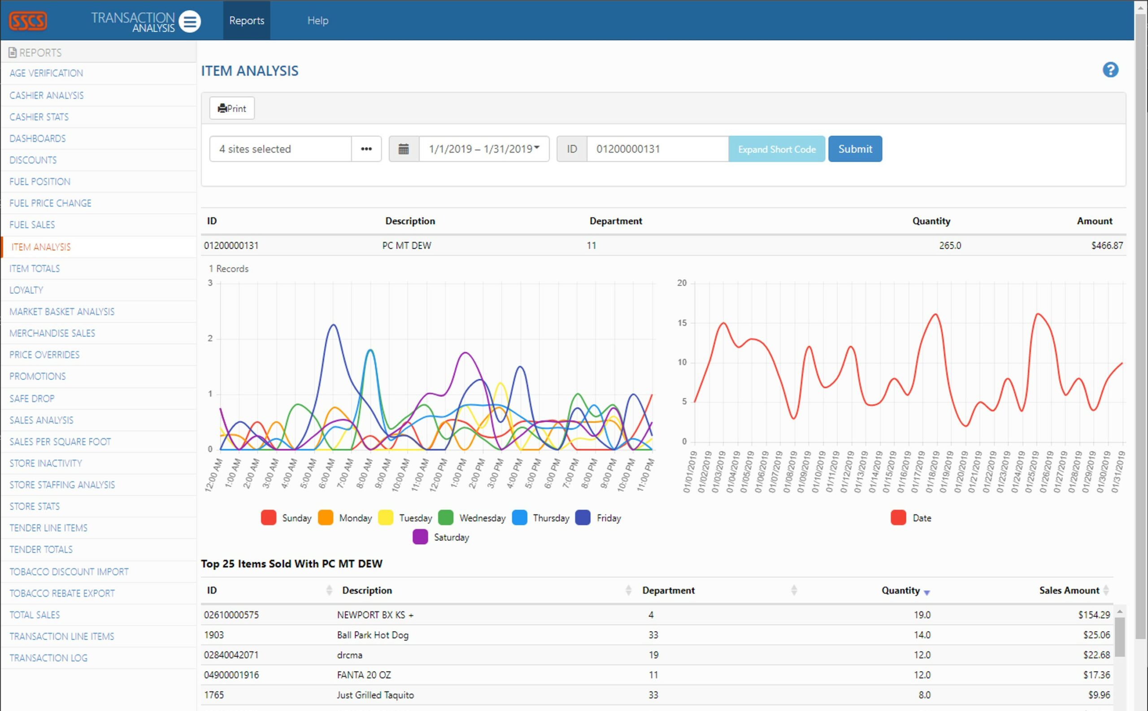
Task: Open site selector ellipsis button
Action: (366, 149)
